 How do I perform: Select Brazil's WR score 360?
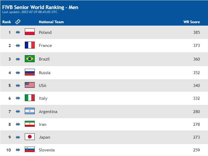pos(197,59)
